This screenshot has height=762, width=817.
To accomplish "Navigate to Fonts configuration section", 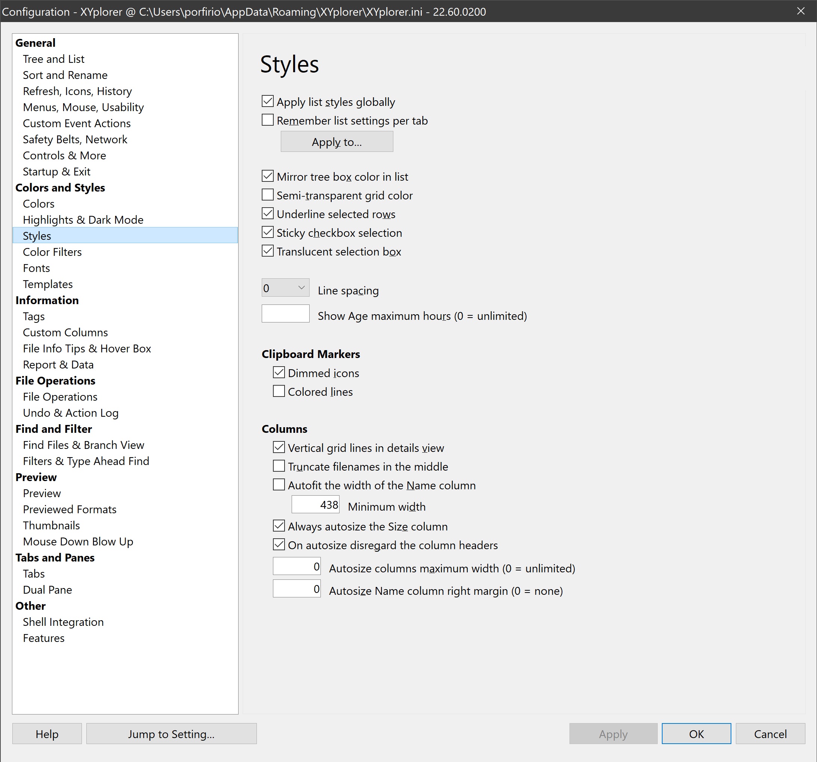I will [36, 268].
